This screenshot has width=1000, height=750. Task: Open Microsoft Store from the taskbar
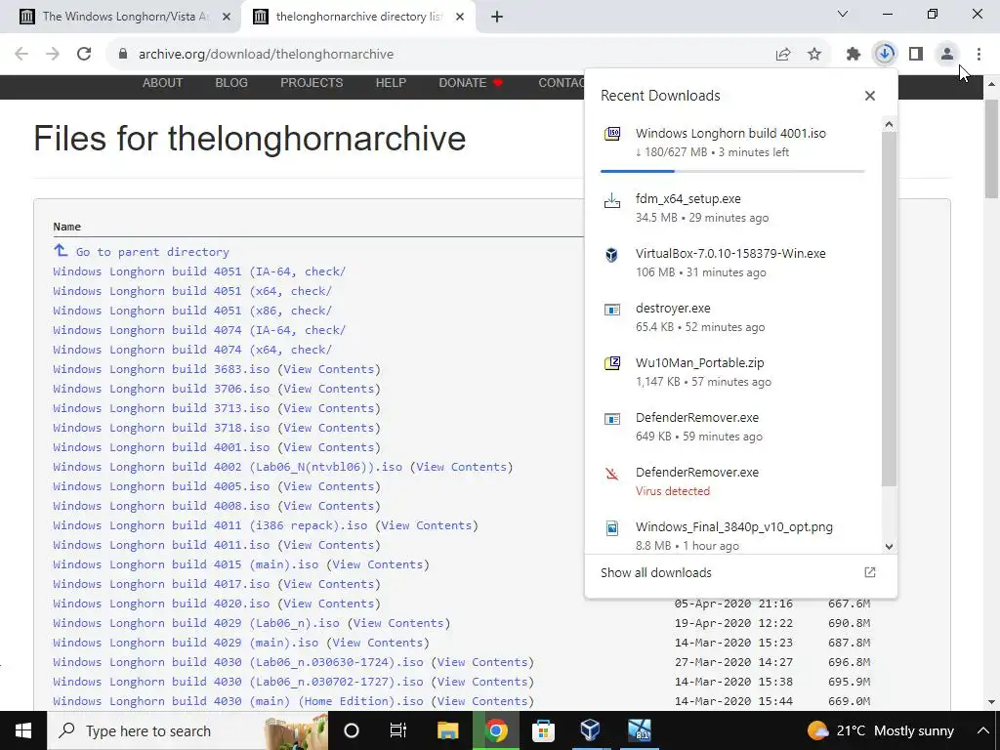point(543,730)
